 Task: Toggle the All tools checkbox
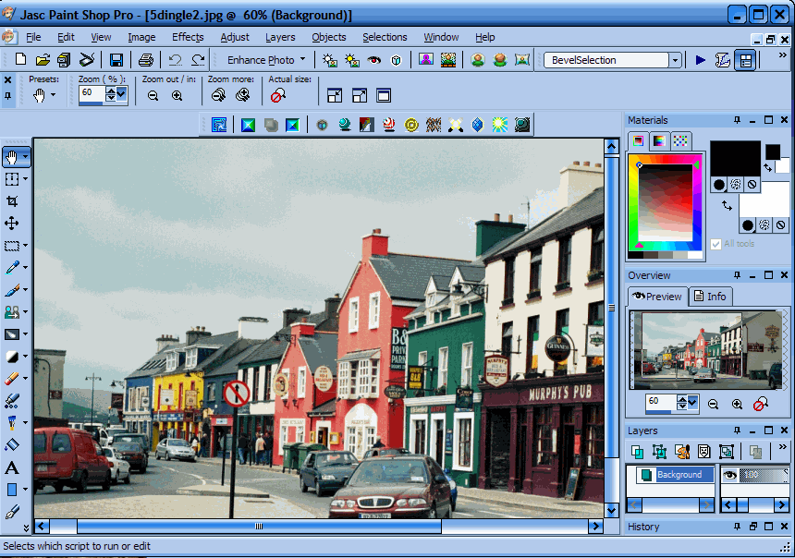[715, 244]
